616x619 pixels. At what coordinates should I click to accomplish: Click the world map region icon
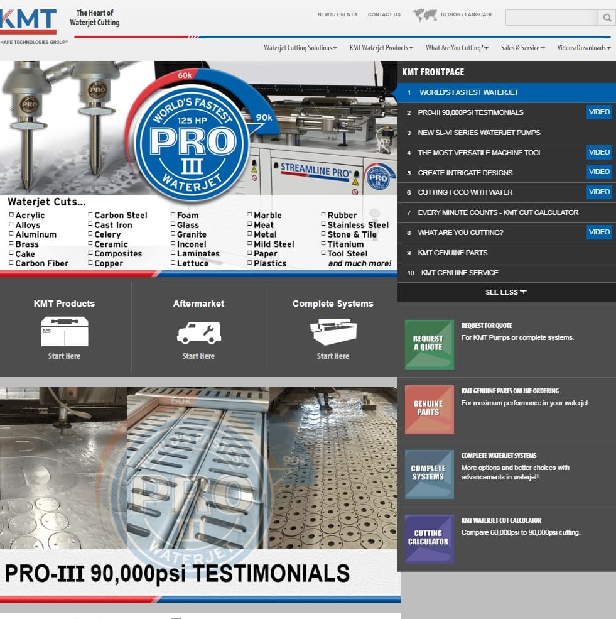(424, 15)
